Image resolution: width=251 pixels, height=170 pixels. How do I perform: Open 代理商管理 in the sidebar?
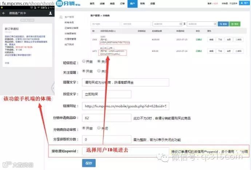(x=70, y=39)
